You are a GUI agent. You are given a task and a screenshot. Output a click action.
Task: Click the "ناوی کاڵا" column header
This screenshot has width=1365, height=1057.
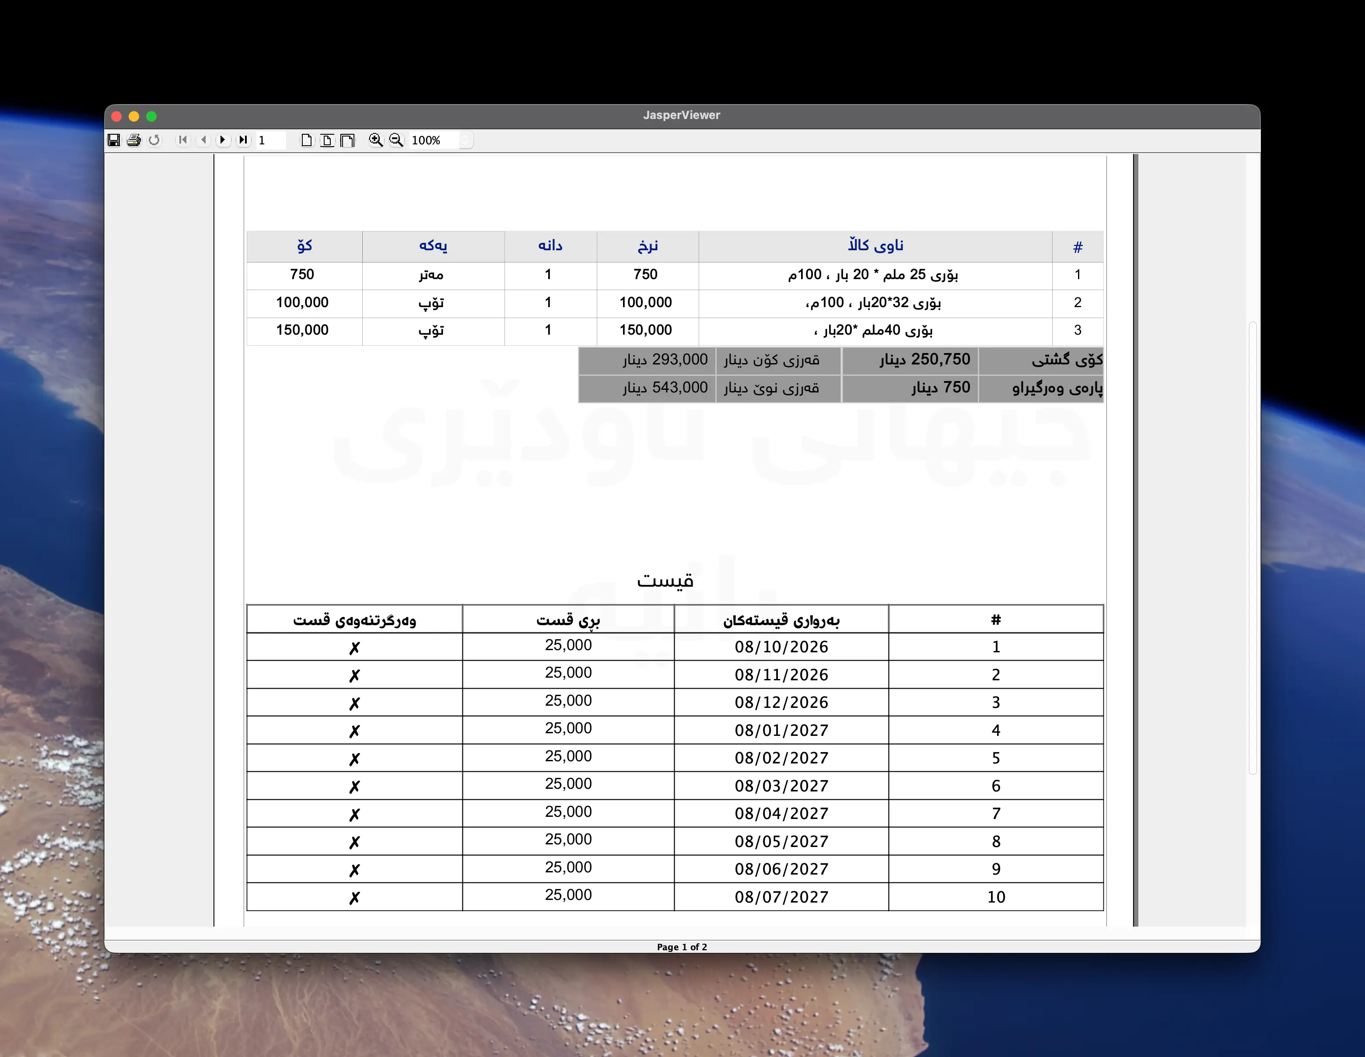point(875,245)
